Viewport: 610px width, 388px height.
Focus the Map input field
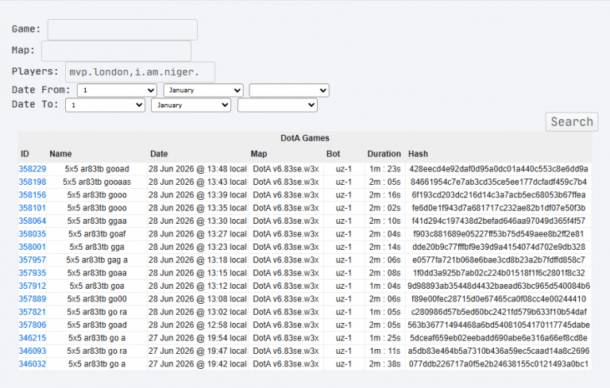[116, 51]
